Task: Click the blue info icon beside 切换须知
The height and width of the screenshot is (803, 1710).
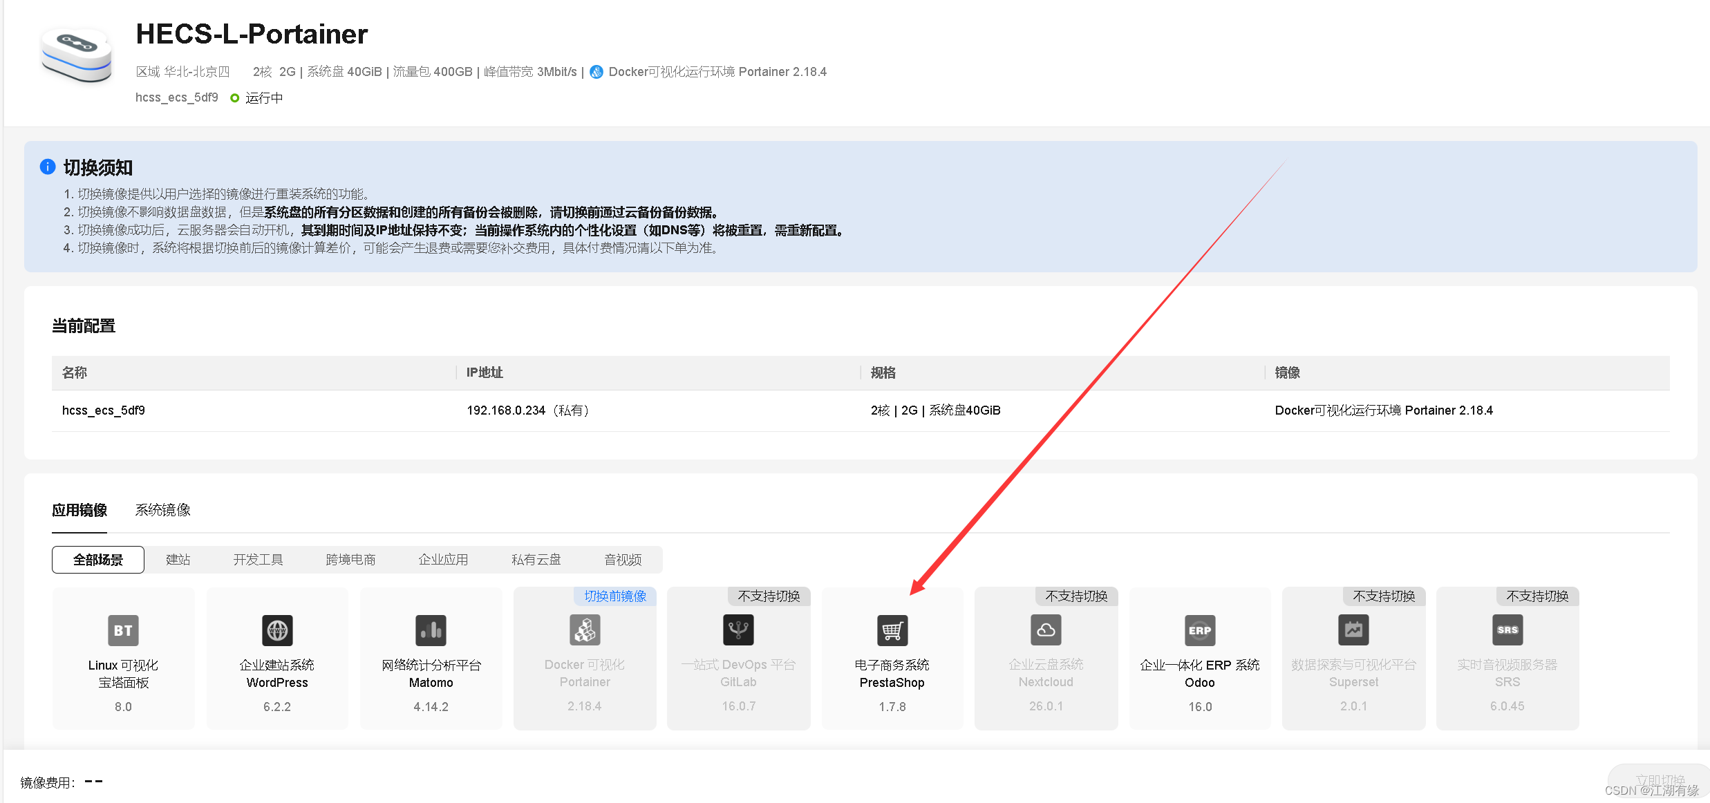Action: (x=48, y=167)
